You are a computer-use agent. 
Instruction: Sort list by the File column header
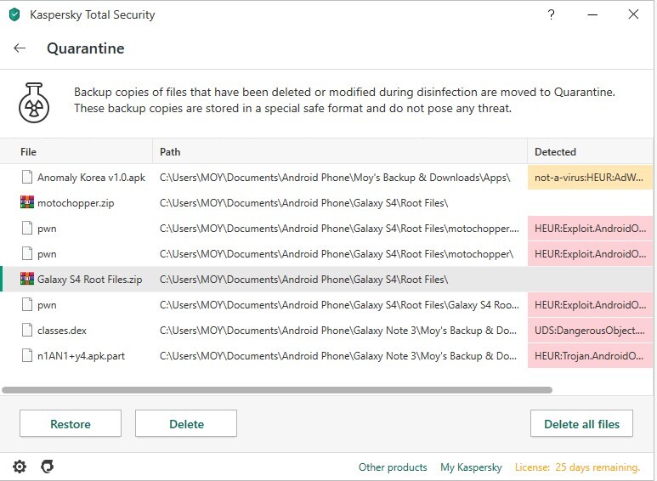29,152
